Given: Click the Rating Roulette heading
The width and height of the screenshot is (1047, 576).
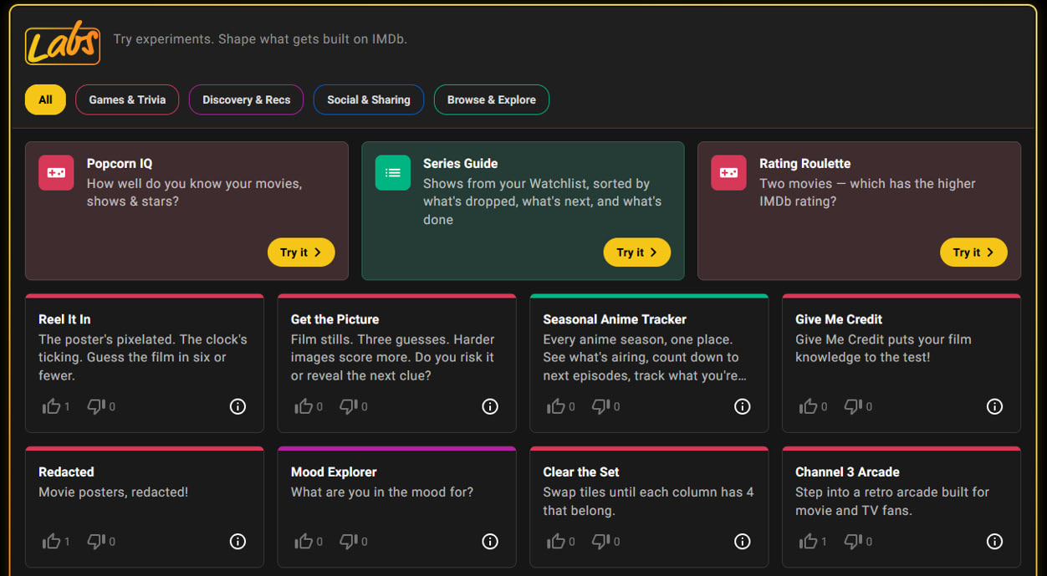Looking at the screenshot, I should pos(804,164).
